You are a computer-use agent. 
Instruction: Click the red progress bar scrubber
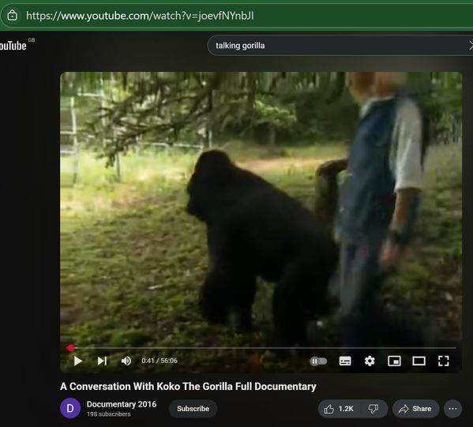pos(70,348)
